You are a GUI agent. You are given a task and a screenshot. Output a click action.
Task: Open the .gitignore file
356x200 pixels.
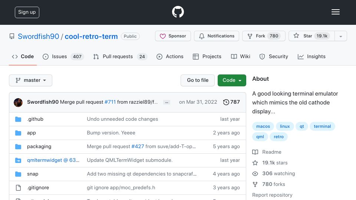38,187
